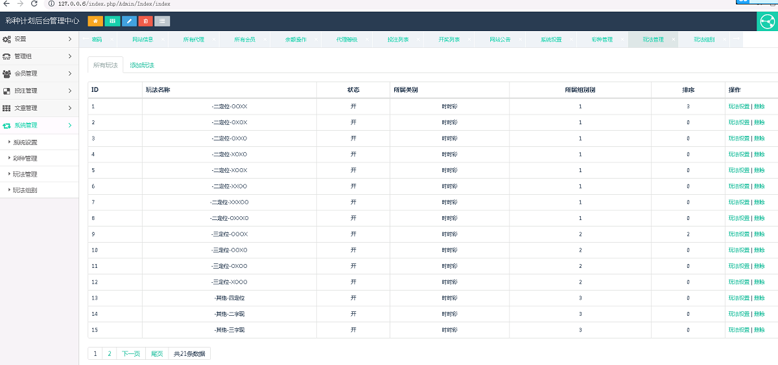Open 玩法组别 in the sidebar submenu
This screenshot has height=365, width=778.
pos(25,190)
